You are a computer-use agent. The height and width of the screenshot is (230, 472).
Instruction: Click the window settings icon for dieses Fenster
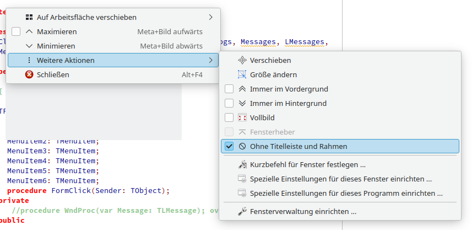point(242,179)
